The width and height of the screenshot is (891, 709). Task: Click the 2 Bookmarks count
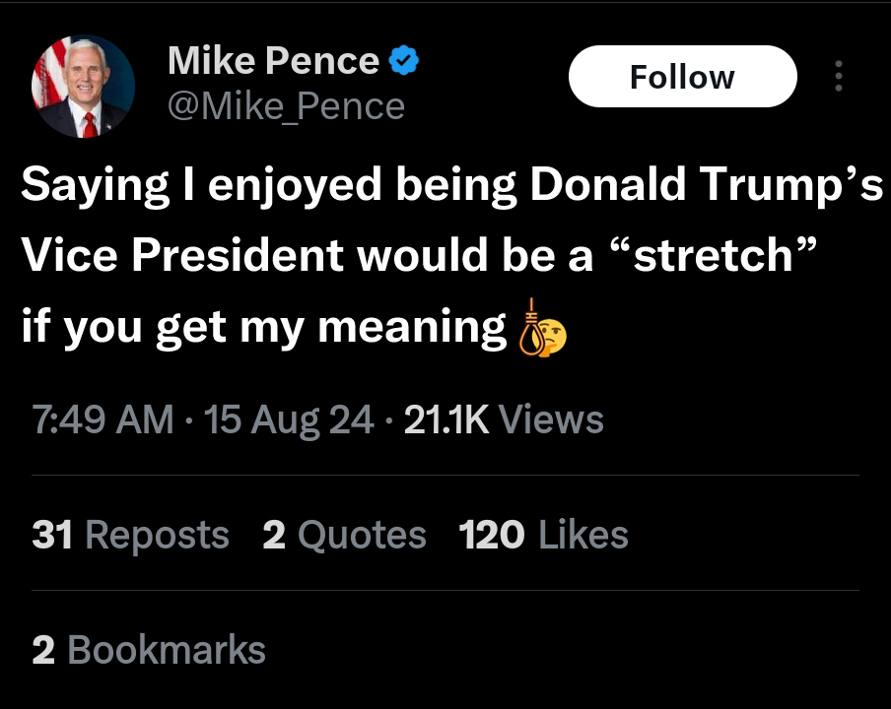pos(149,650)
